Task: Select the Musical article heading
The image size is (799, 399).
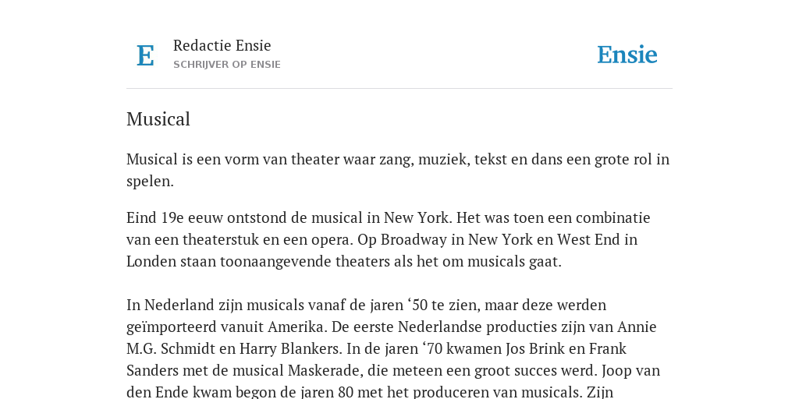Action: (158, 119)
